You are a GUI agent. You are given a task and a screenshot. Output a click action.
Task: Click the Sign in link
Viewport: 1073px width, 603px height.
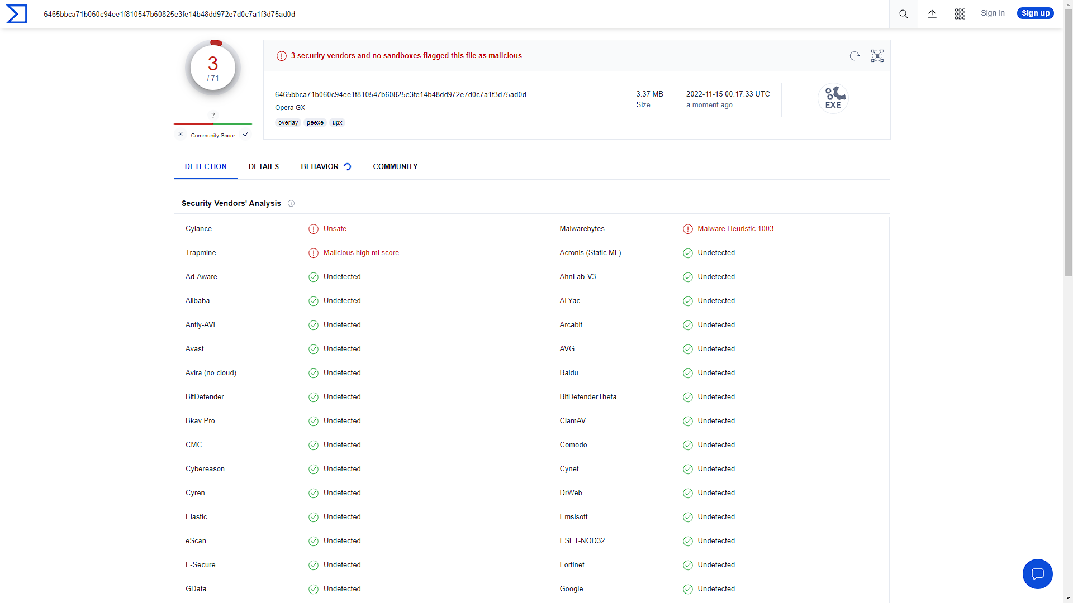click(993, 13)
